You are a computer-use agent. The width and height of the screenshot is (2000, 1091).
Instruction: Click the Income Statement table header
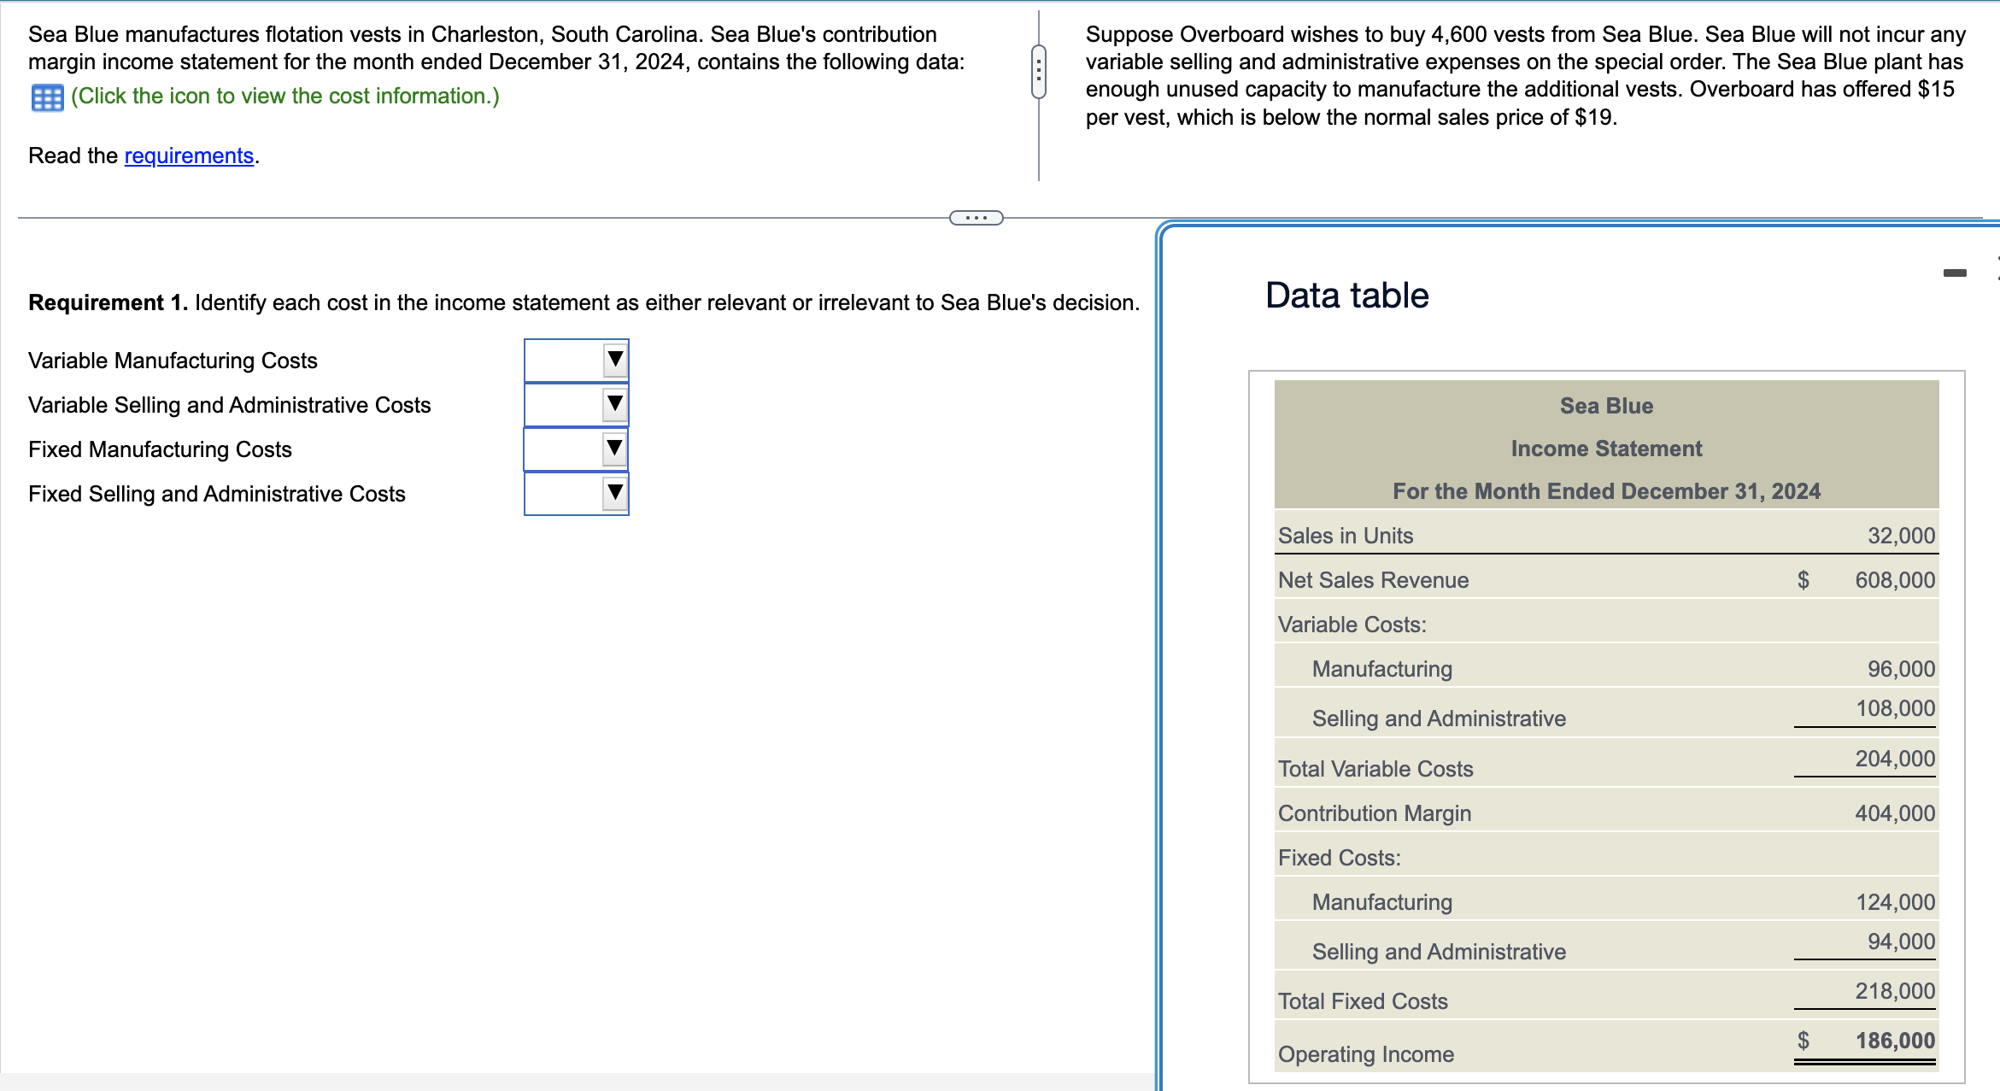click(1605, 449)
